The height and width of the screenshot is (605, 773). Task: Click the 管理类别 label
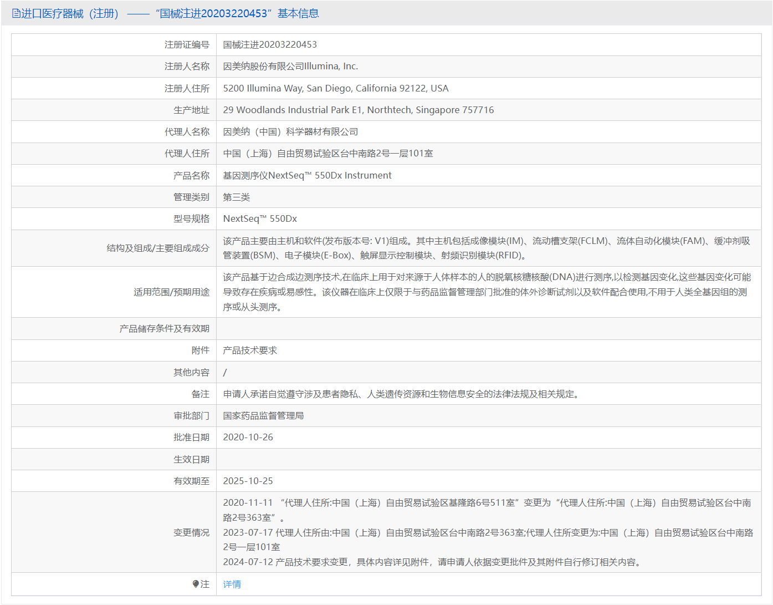192,197
